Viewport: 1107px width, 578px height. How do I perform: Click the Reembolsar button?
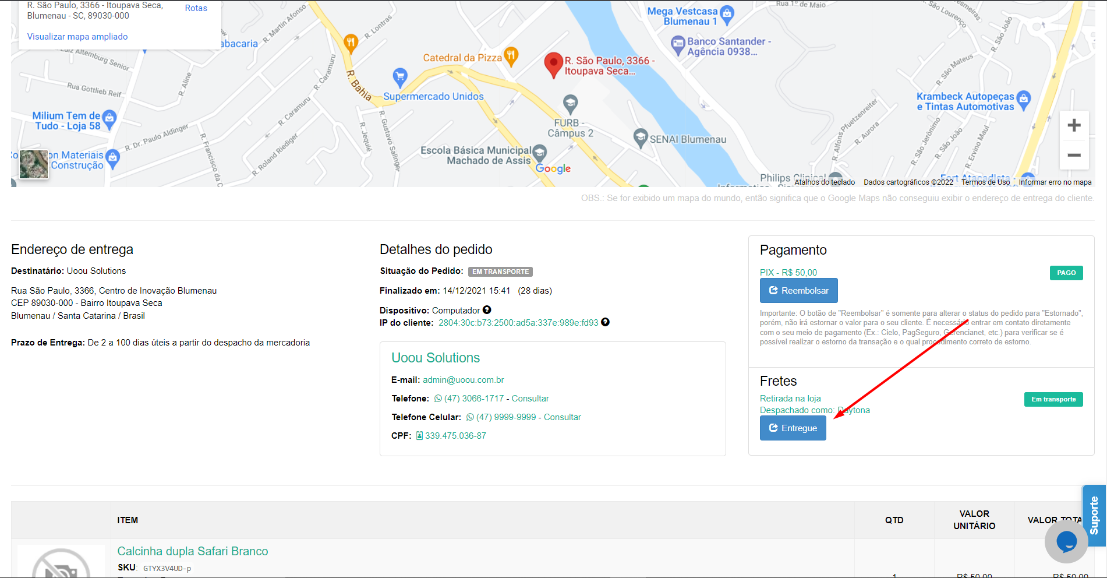[x=798, y=290]
